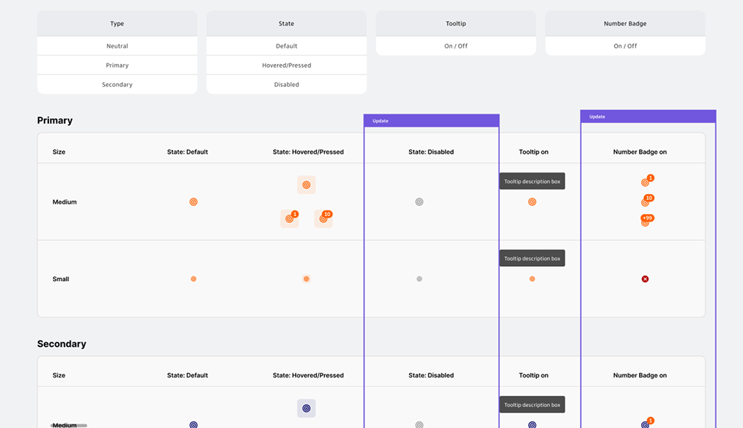Click the Primary medium disabled gray icon
The image size is (743, 428).
[419, 202]
